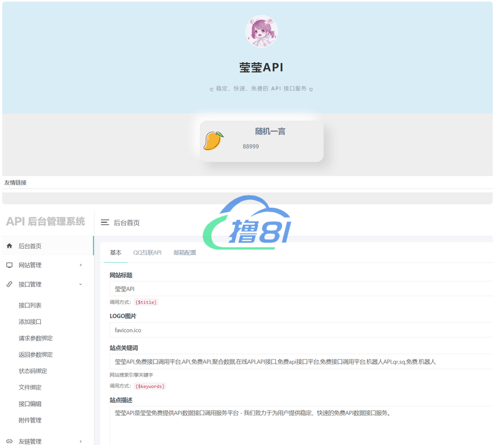Switch to the QQ互联API tab

point(147,253)
